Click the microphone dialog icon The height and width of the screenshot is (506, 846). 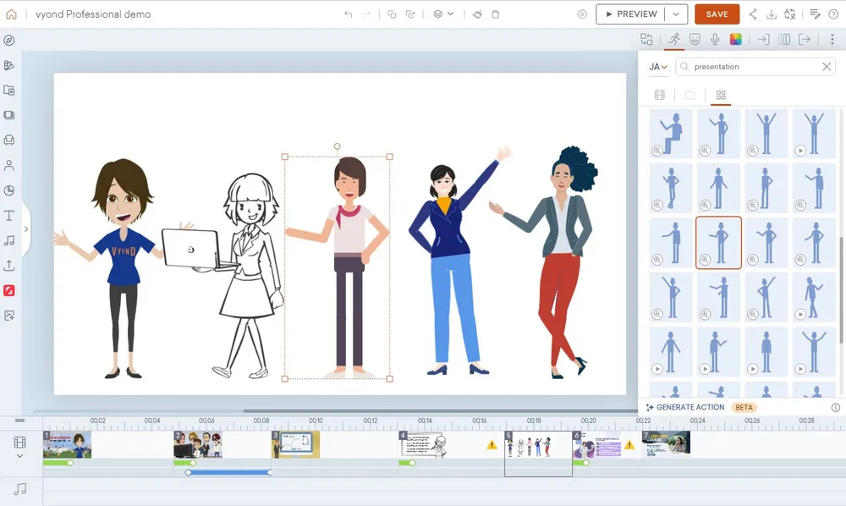(x=715, y=39)
